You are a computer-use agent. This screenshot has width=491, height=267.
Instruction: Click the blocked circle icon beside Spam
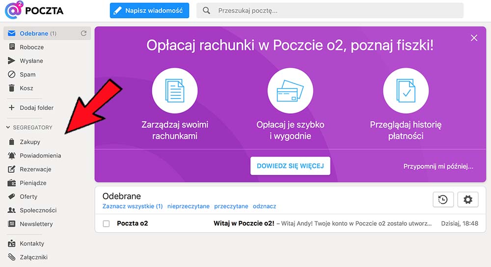[12, 75]
